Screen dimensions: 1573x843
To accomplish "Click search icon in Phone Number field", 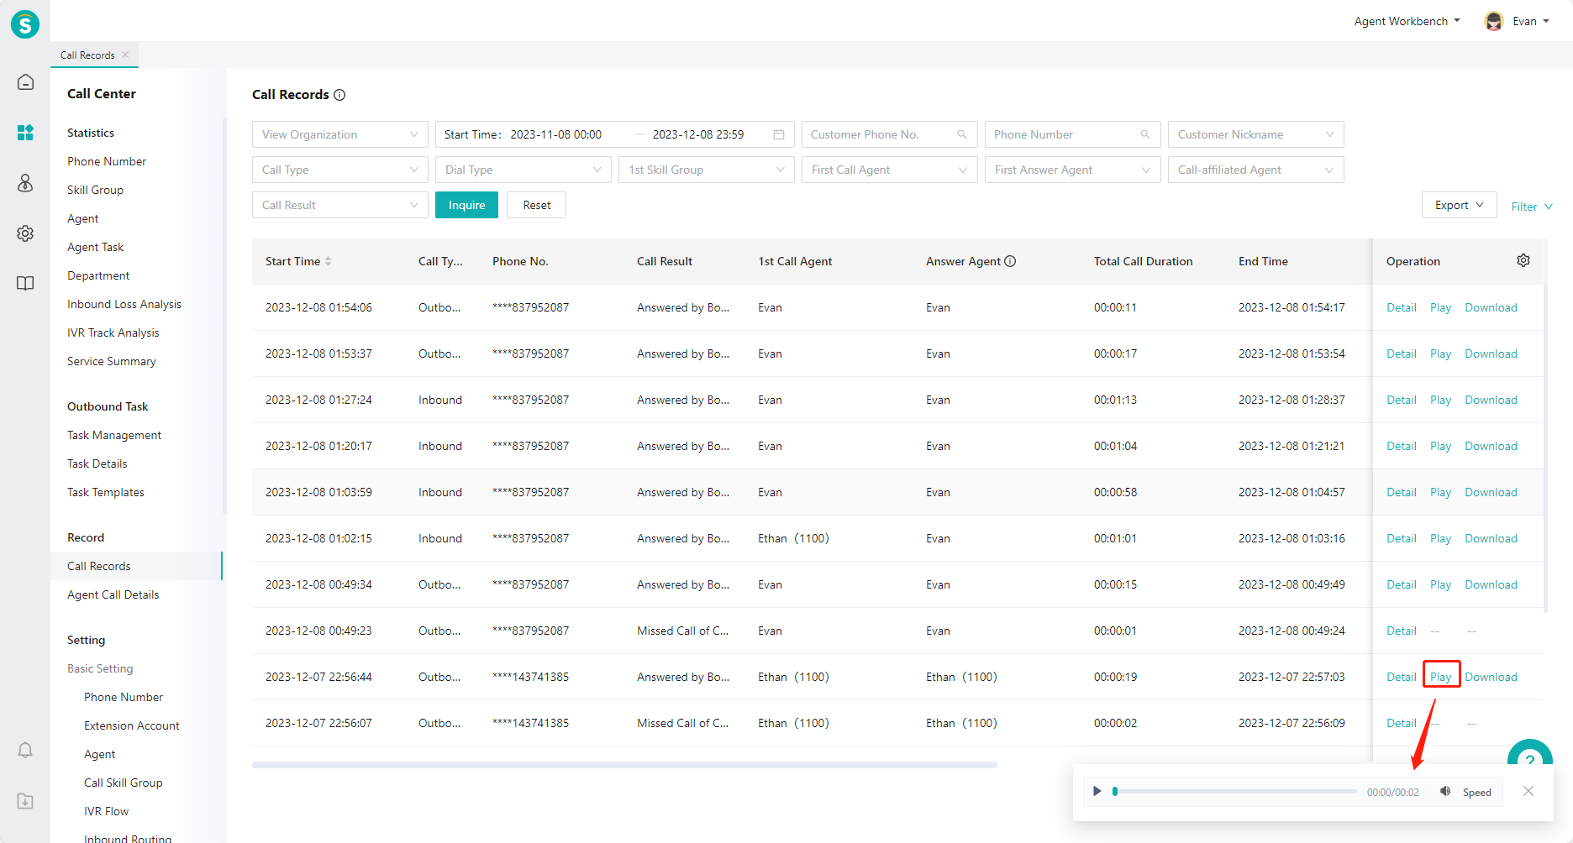I will point(1145,134).
